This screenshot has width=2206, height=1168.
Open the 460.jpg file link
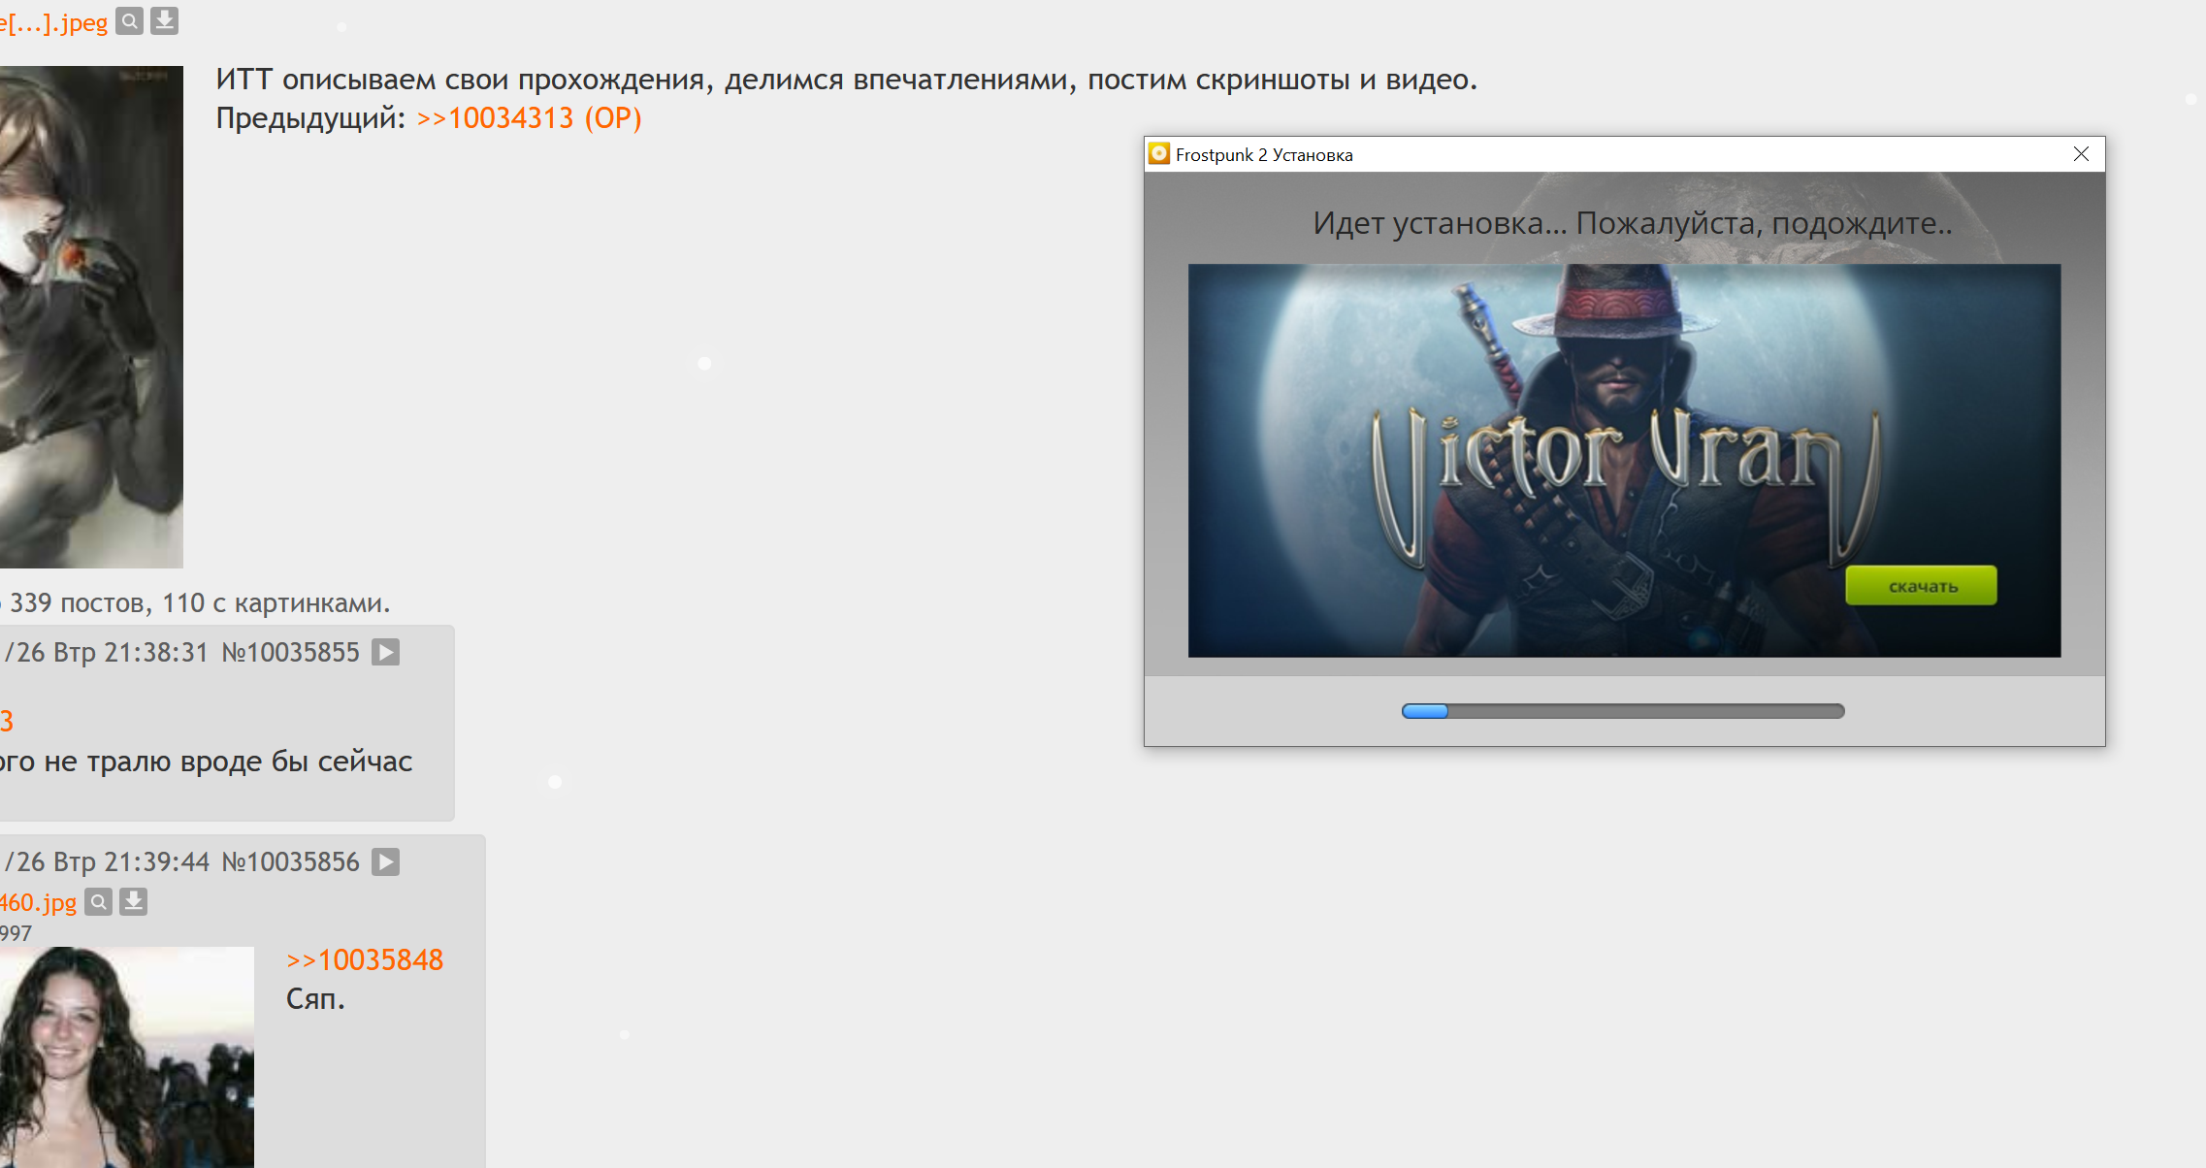[x=37, y=902]
